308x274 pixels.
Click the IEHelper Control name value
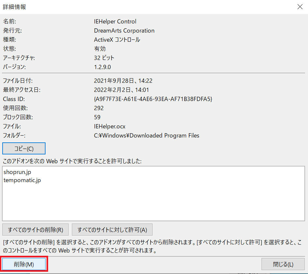115,22
